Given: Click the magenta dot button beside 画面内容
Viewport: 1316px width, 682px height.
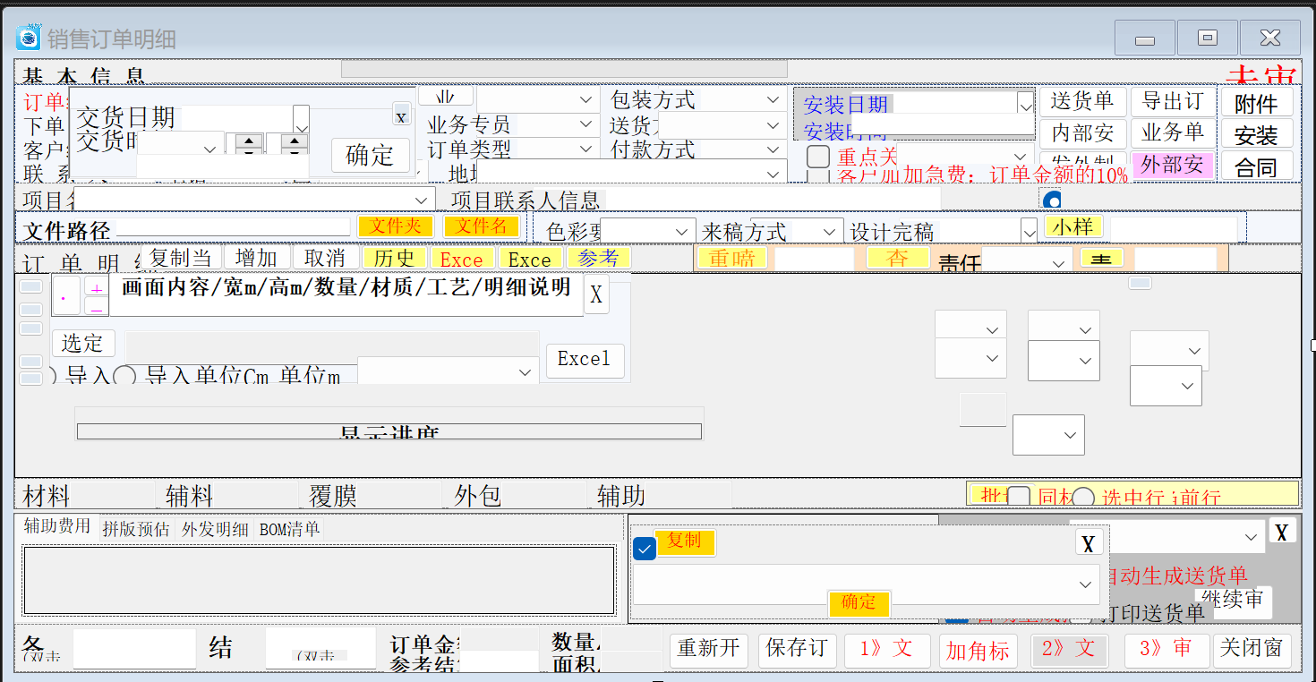Looking at the screenshot, I should [65, 296].
